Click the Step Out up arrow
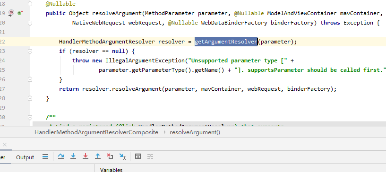This screenshot has width=386, height=172. (x=98, y=156)
